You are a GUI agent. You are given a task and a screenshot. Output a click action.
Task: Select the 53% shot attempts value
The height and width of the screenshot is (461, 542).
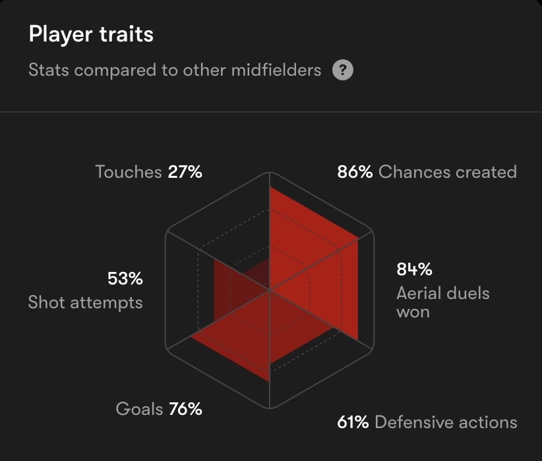tap(125, 279)
